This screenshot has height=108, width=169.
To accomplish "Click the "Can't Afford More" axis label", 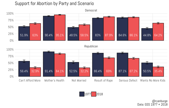I will point(30,80).
